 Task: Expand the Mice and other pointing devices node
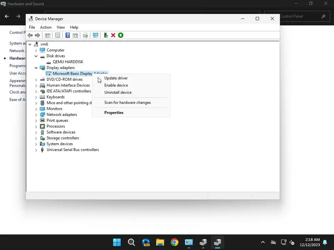(36, 103)
